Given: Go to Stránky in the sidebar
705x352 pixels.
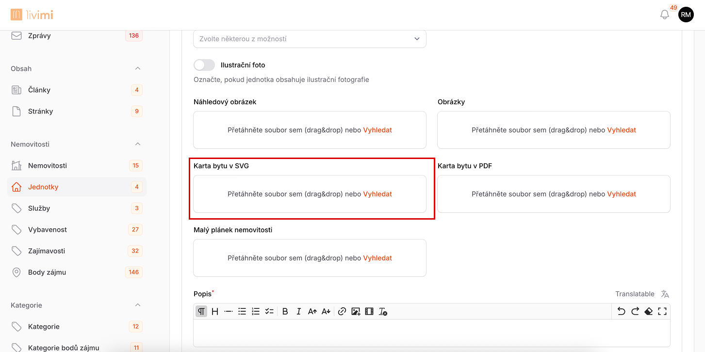Looking at the screenshot, I should (x=77, y=111).
